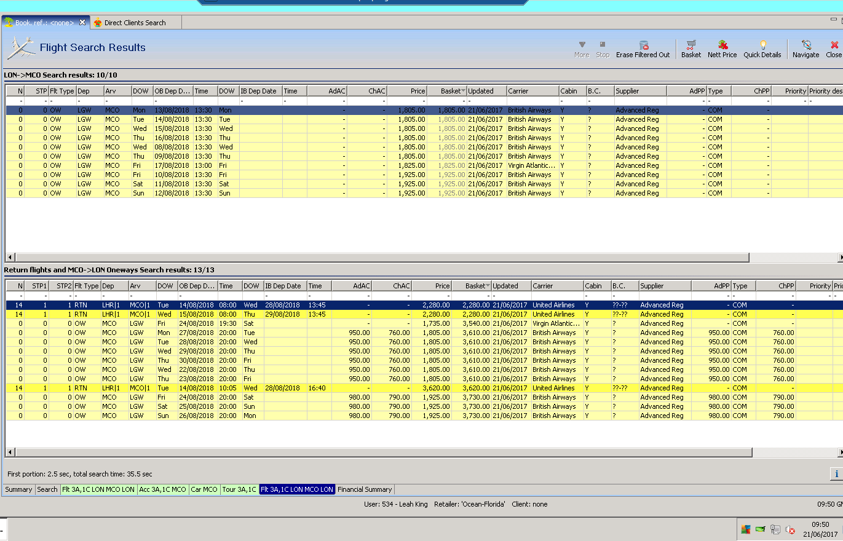Open the Basket from the toolbar
The image size is (843, 541).
[x=691, y=45]
